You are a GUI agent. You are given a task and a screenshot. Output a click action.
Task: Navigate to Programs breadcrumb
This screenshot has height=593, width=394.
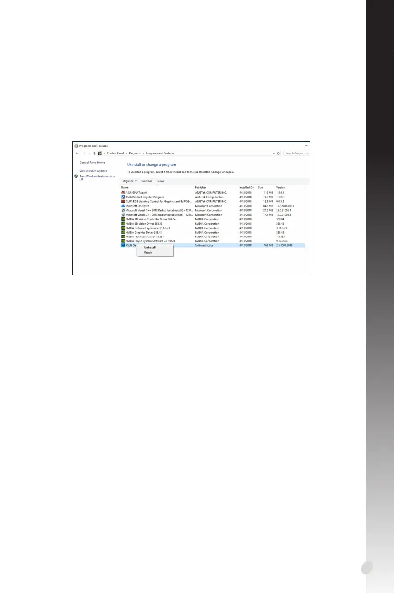pyautogui.click(x=135, y=153)
